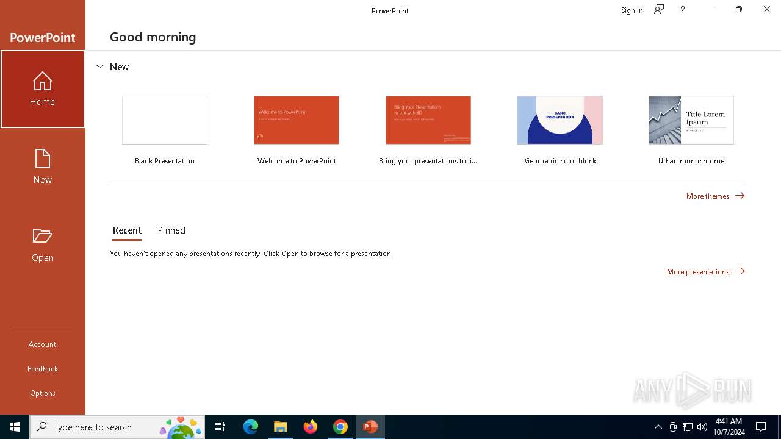Select the Welcome to PowerPoint template
Viewport: 781px width, 439px height.
[x=297, y=130]
